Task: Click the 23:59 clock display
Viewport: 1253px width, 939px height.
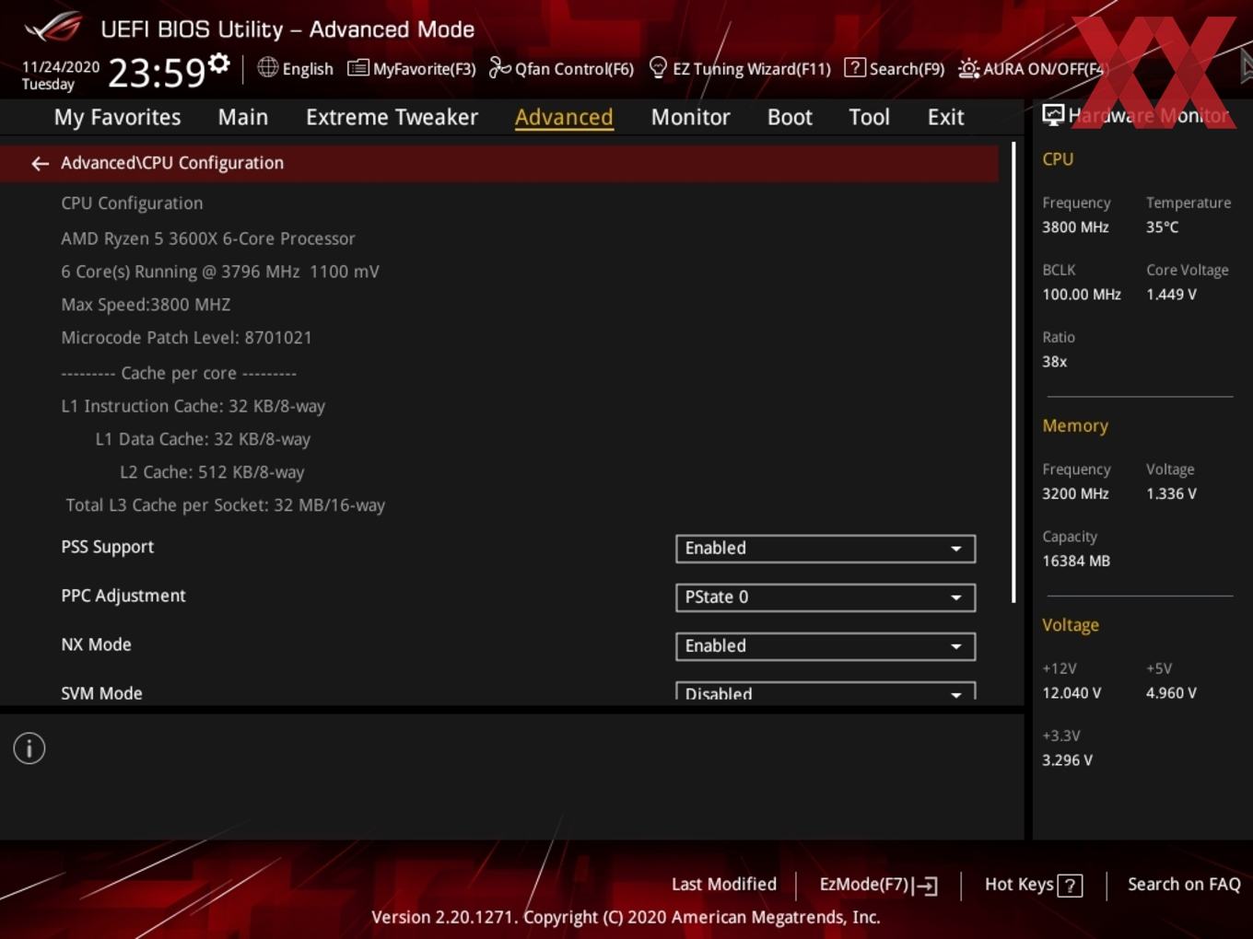Action: [157, 72]
